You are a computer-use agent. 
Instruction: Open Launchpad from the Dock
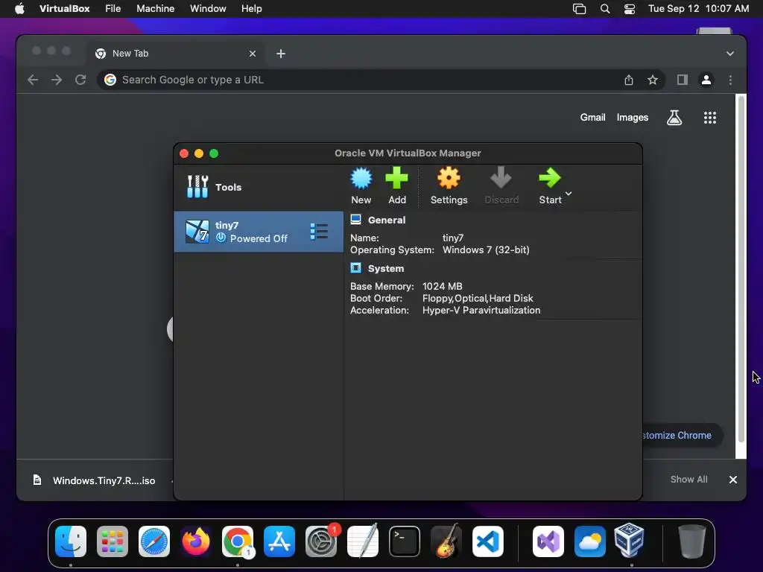[x=113, y=541]
